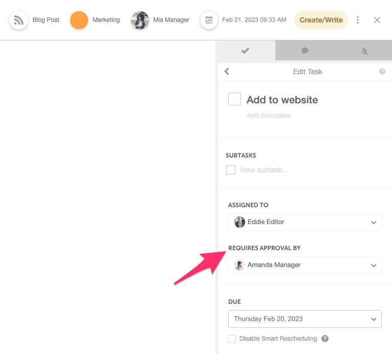
Task: Click Mia Manager's avatar photo
Action: (140, 20)
